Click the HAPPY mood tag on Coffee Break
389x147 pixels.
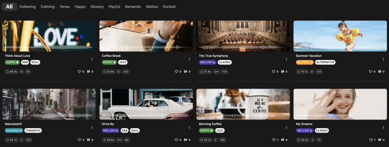pyautogui.click(x=109, y=62)
